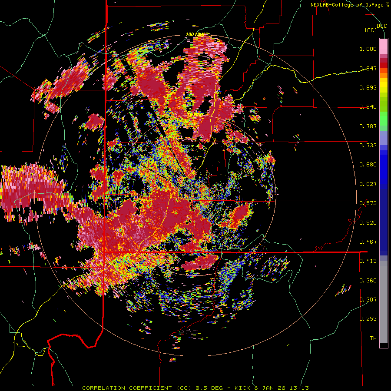391x391 pixels.
Task: Click the 100 NMI range ring label
Action: coord(195,34)
